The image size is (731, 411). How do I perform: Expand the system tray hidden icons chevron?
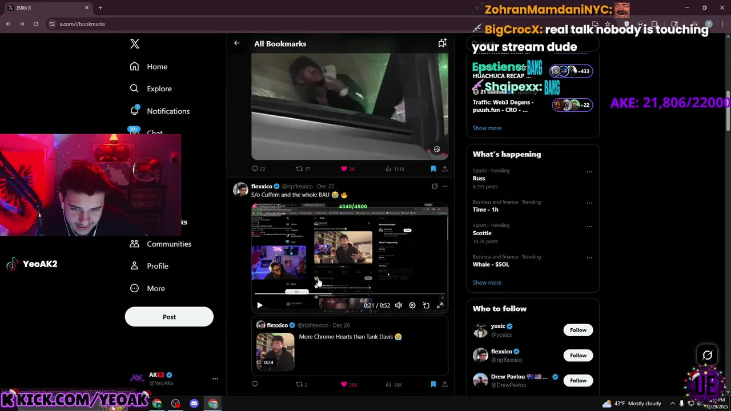click(672, 404)
